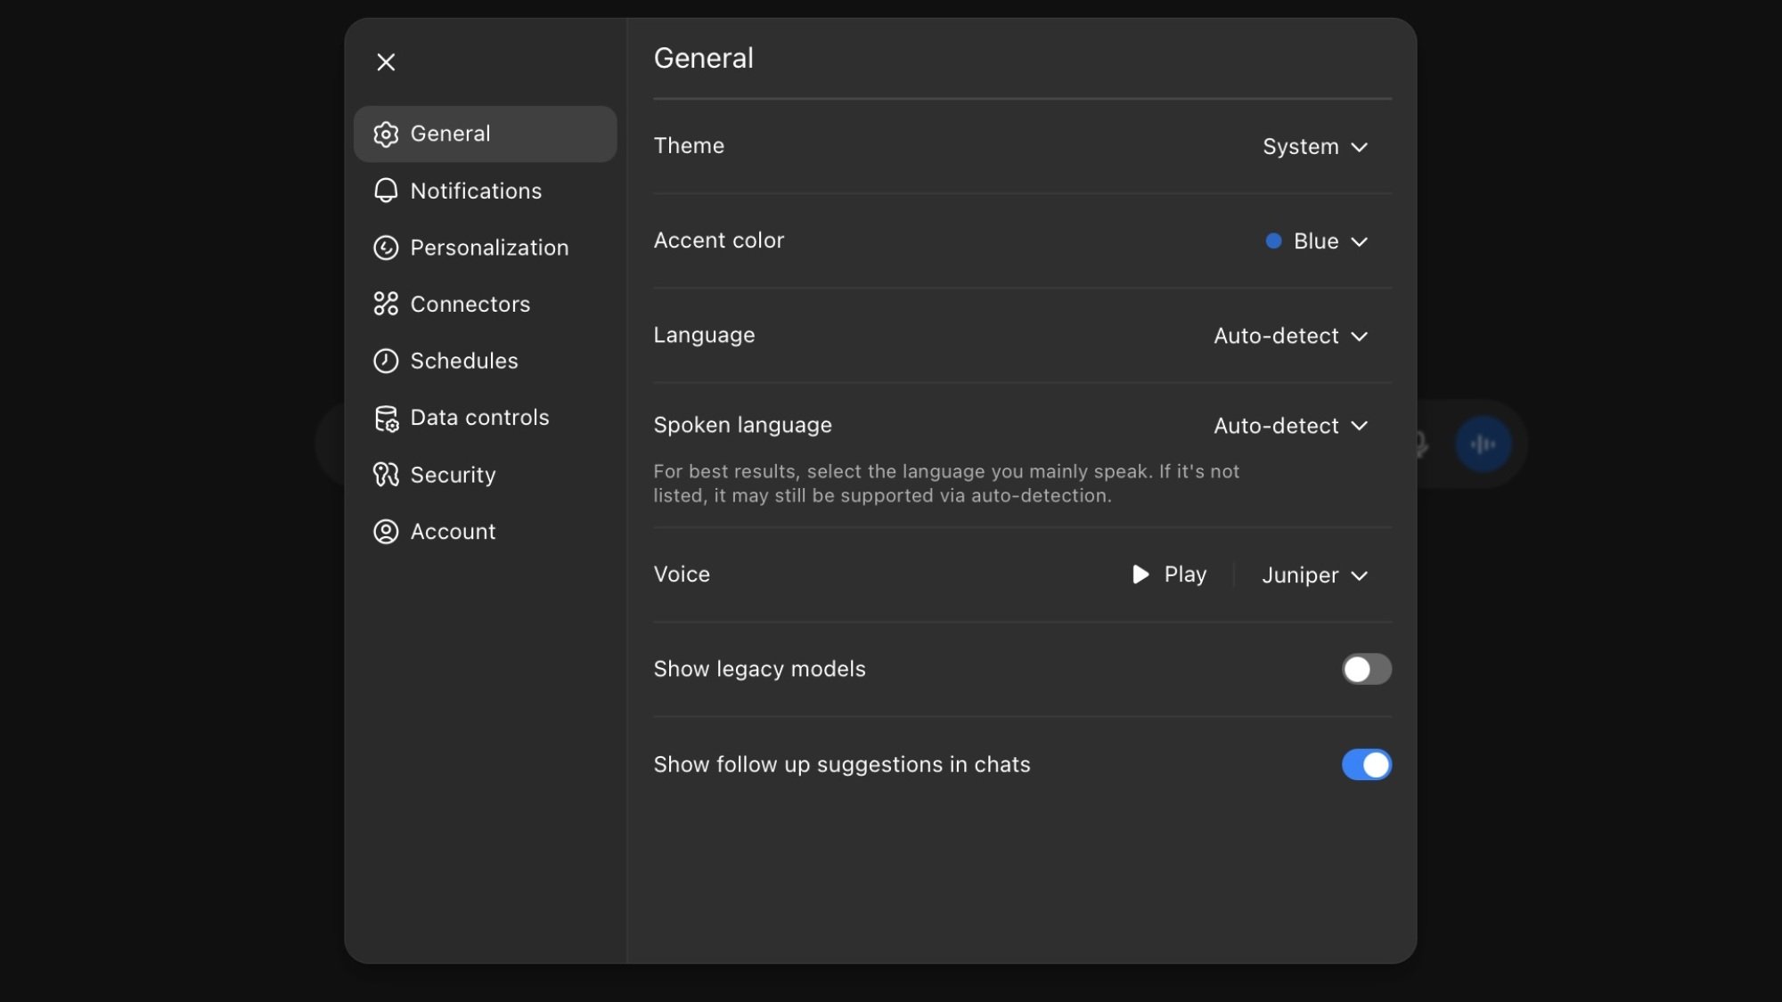Open the Schedules section

pyautogui.click(x=485, y=361)
